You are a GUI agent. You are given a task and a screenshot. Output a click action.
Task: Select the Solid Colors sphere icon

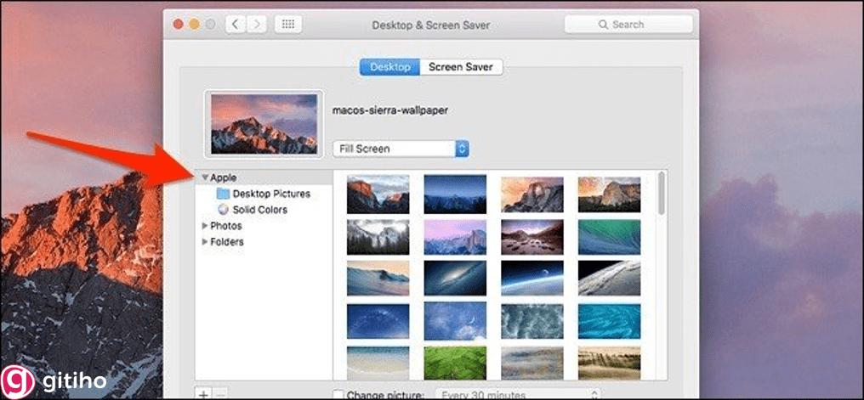pyautogui.click(x=223, y=210)
